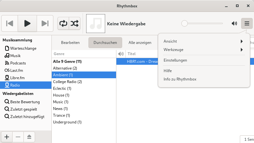This screenshot has width=254, height=143.
Task: Click the Wiedergabelisten section header
Action: [x=18, y=94]
